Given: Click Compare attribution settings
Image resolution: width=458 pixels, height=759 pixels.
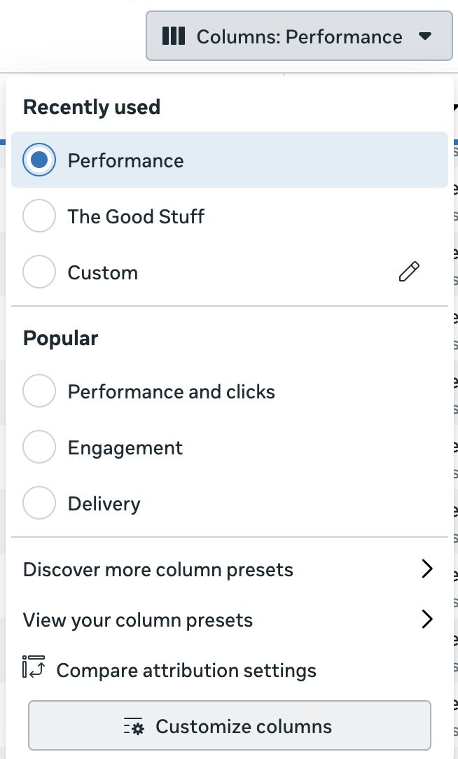Looking at the screenshot, I should (169, 670).
